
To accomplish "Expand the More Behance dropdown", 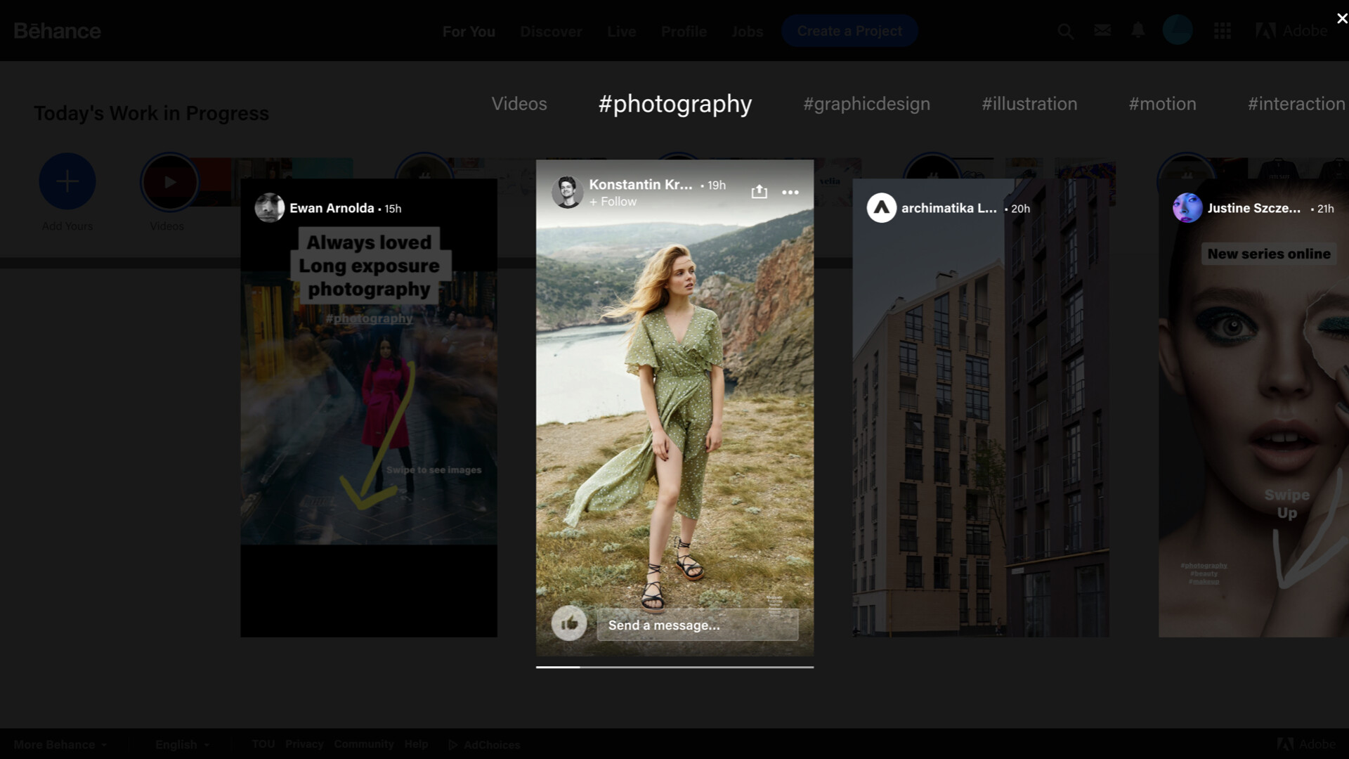I will pyautogui.click(x=60, y=744).
